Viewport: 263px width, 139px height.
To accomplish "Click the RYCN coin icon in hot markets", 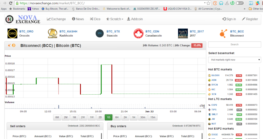I will click(209, 85).
